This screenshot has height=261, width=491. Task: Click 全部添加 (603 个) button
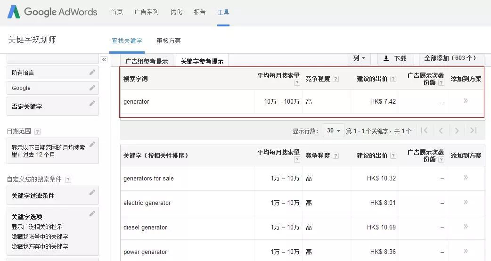451,58
